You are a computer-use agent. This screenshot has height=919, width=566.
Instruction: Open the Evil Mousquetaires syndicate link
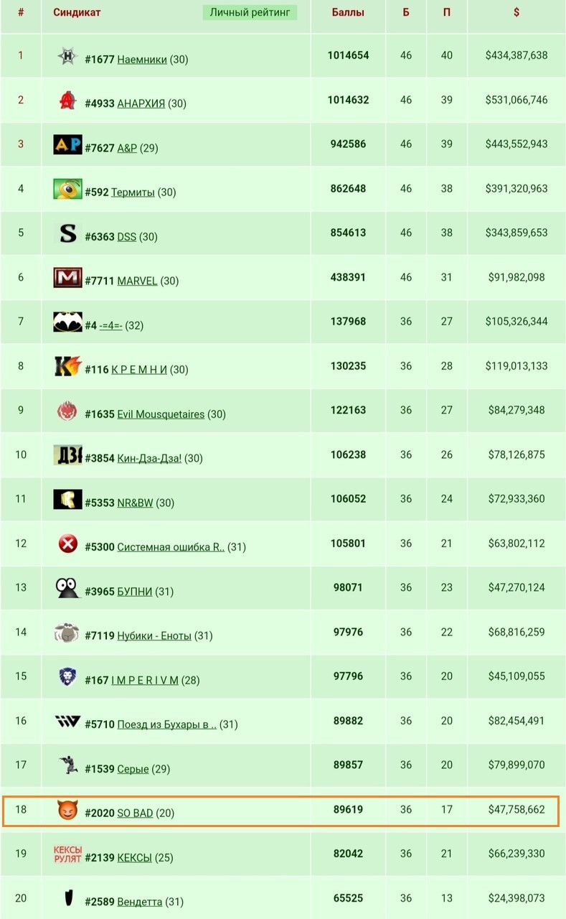pyautogui.click(x=161, y=414)
